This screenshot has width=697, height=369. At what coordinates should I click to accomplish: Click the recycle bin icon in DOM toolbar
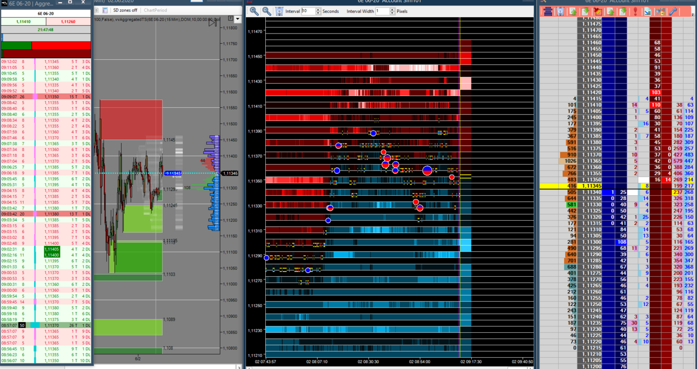[560, 11]
